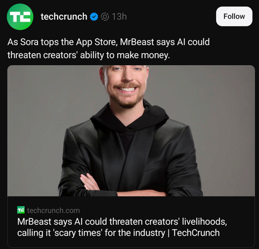Click 'MrBeast says AI could' in post caption
The width and height of the screenshot is (259, 249).
[165, 42]
